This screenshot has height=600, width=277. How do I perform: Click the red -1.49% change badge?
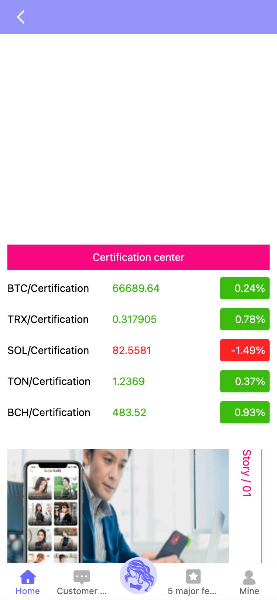[x=245, y=350]
